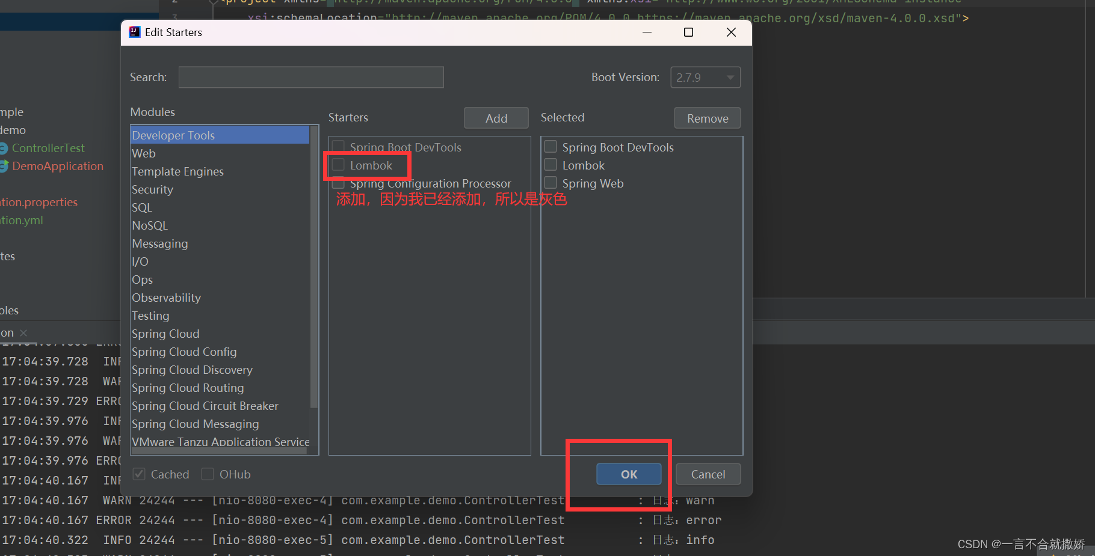Click the Modules list horizontal scrollbar
This screenshot has width=1095, height=556.
click(220, 451)
